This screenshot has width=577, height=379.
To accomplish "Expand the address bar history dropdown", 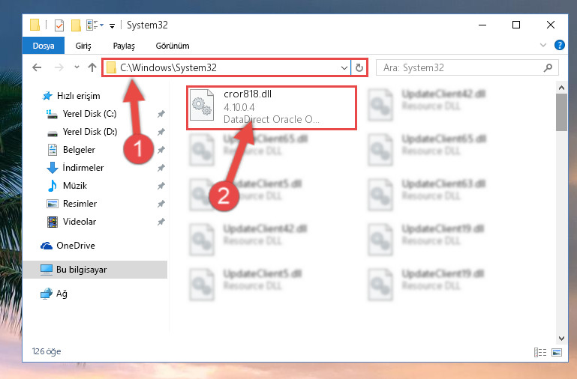I will pyautogui.click(x=344, y=68).
